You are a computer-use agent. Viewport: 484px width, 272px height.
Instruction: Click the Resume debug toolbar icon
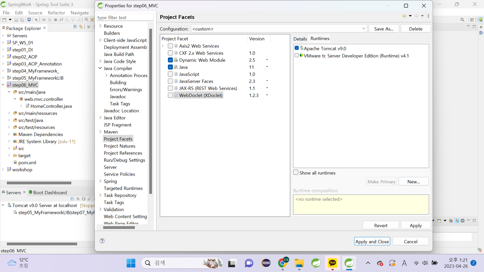pos(44,20)
